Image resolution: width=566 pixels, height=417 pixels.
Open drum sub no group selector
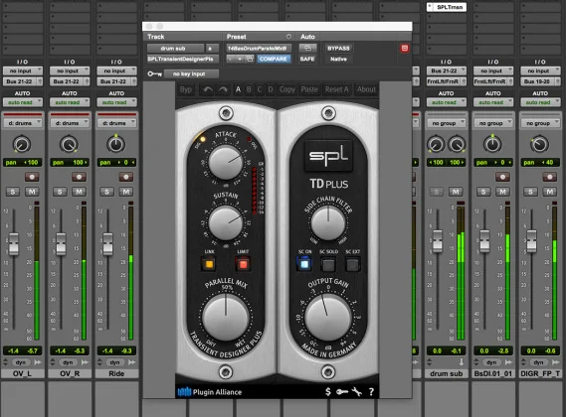point(447,123)
